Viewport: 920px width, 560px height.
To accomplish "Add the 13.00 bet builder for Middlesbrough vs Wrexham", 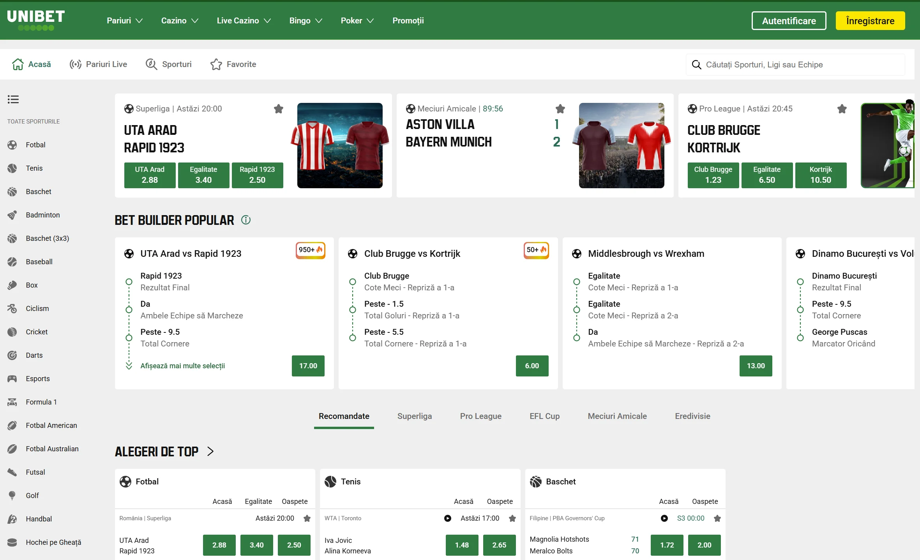I will click(756, 366).
